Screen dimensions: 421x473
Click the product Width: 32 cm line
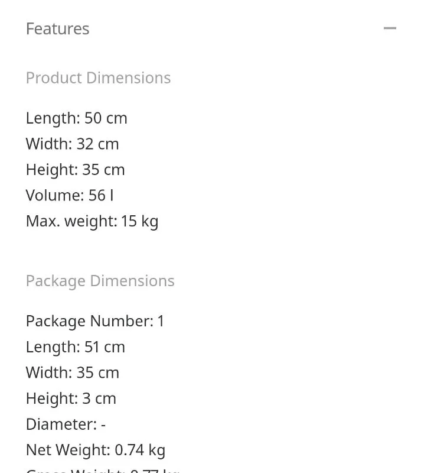pos(72,144)
